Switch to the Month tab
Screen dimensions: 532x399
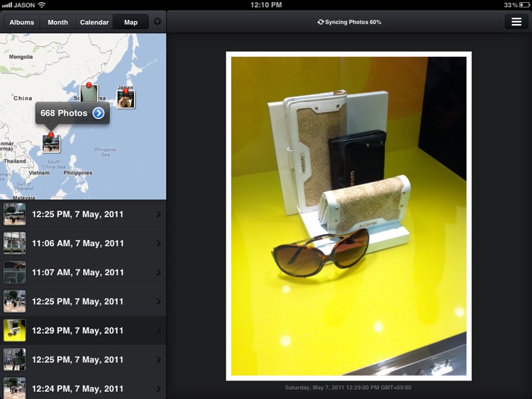click(x=57, y=23)
